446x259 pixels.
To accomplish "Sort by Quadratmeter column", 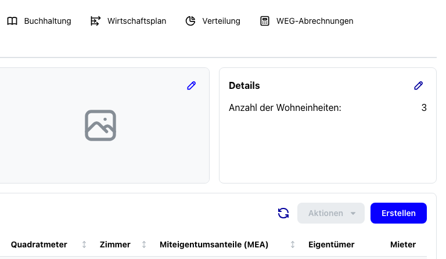I will [x=84, y=244].
